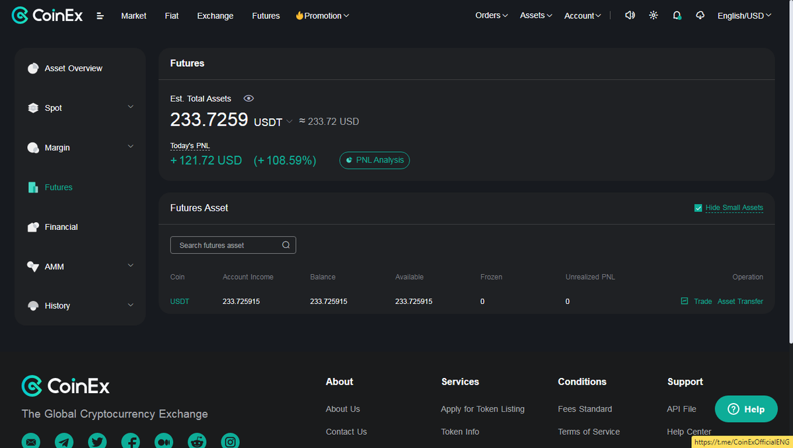Open the hamburger menu icon beside CoinEx

[100, 16]
